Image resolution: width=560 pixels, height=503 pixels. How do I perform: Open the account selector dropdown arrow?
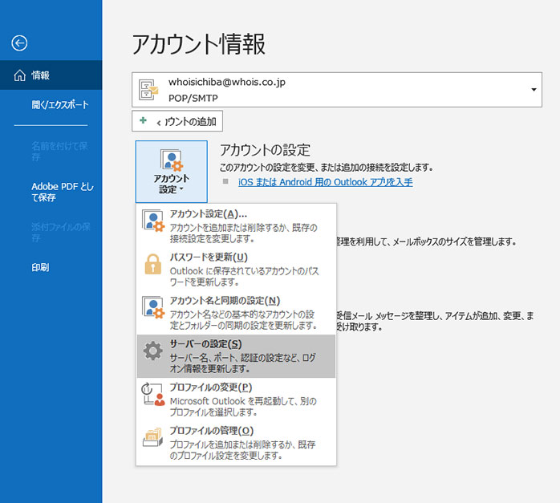click(x=534, y=90)
